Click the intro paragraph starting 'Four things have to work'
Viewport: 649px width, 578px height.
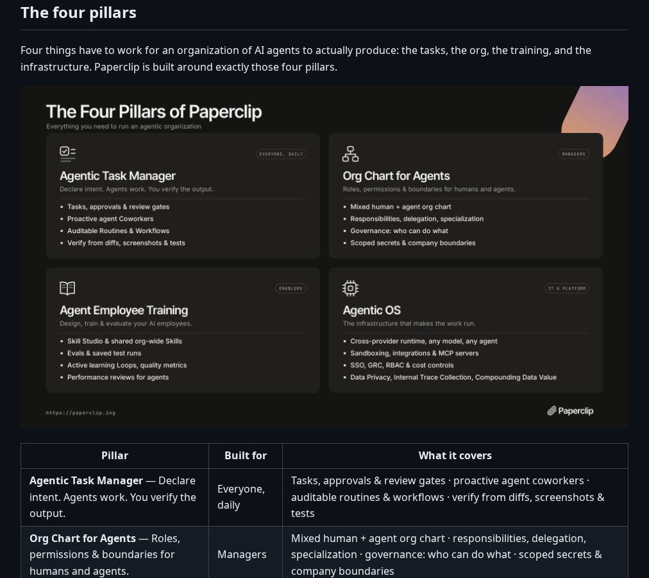click(306, 58)
